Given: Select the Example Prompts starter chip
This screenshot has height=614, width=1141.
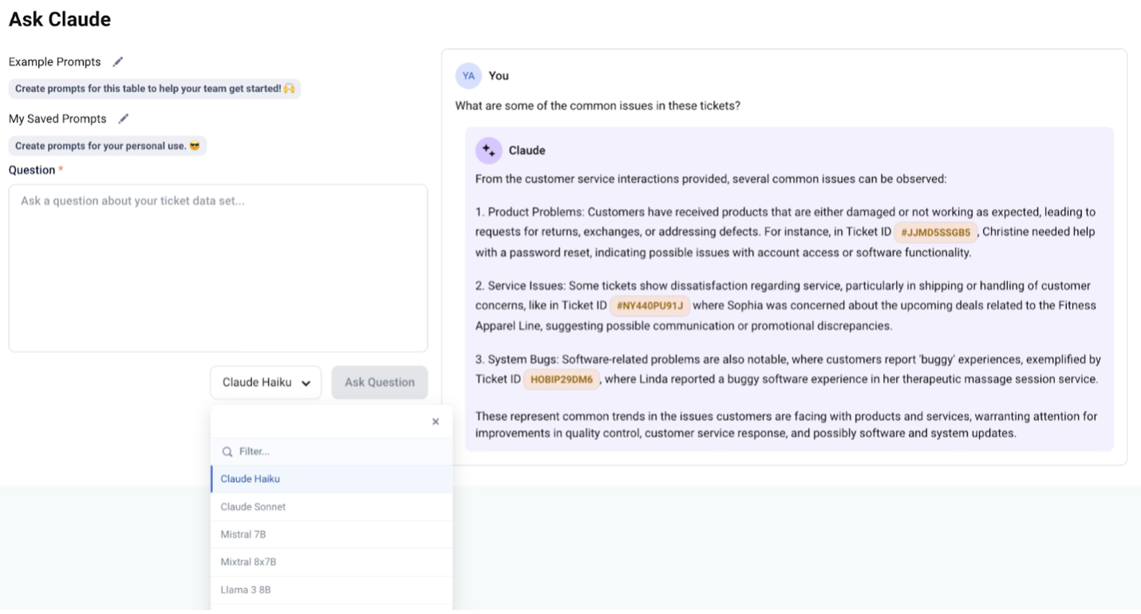Looking at the screenshot, I should tap(154, 89).
